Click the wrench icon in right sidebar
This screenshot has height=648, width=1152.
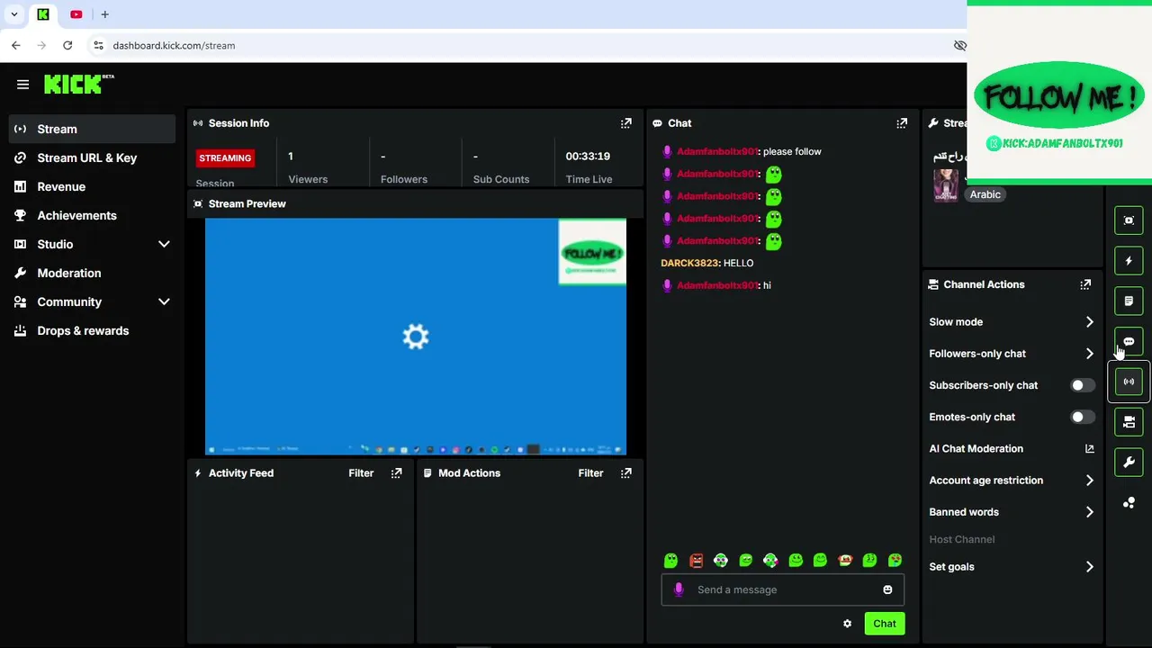pos(1129,463)
